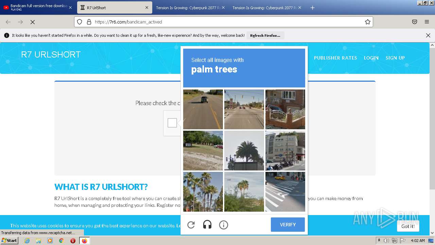The image size is (435, 245).
Task: Select the building with motorcycles tile
Action: [x=285, y=150]
